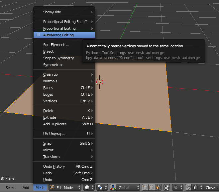
Task: Open the Normals submenu
Action: pos(64,81)
